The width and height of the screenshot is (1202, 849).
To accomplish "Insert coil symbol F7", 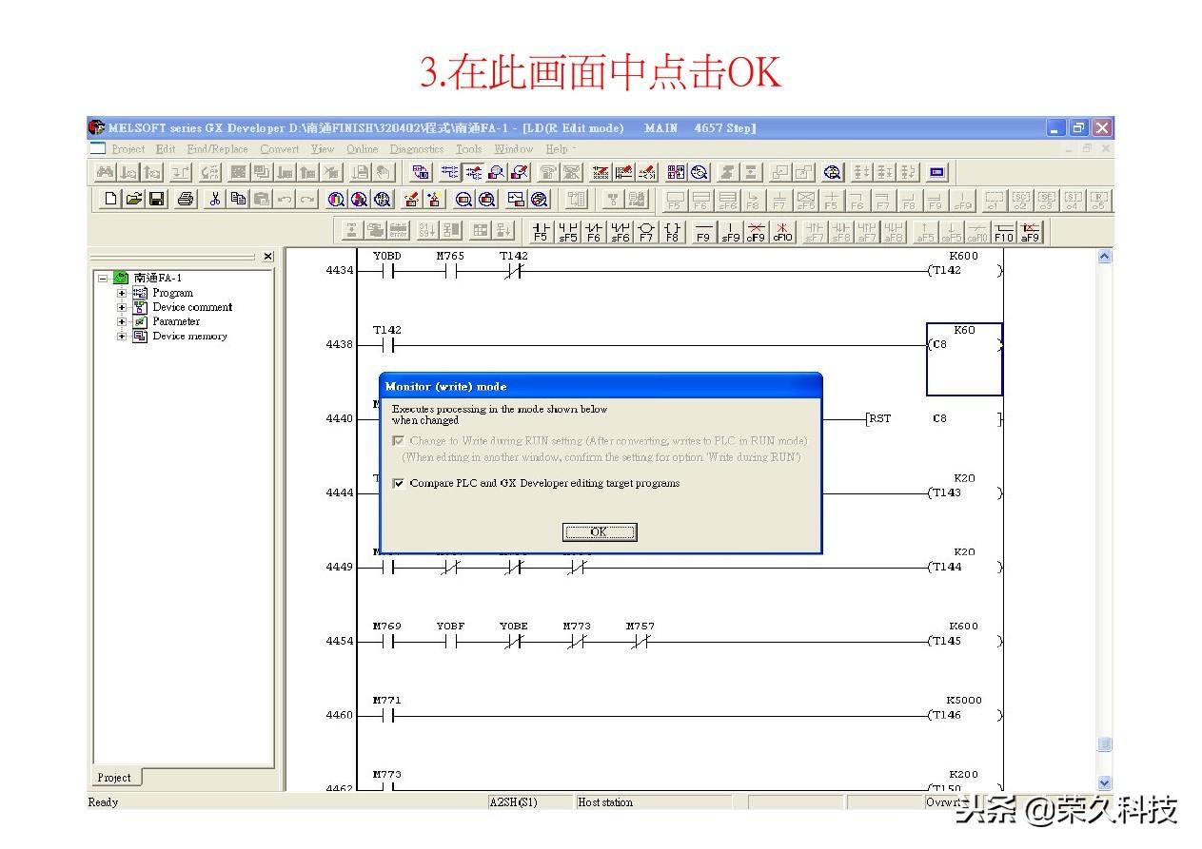I will click(646, 231).
